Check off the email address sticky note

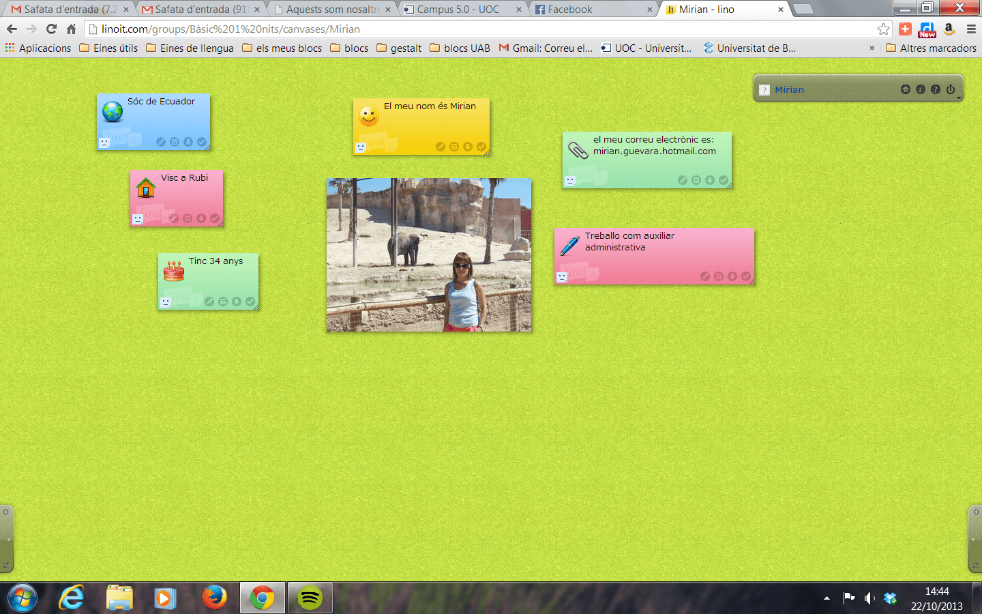click(x=724, y=180)
